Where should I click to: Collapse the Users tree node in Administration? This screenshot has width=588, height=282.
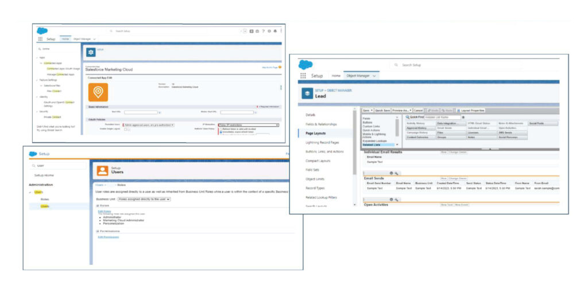(x=30, y=192)
